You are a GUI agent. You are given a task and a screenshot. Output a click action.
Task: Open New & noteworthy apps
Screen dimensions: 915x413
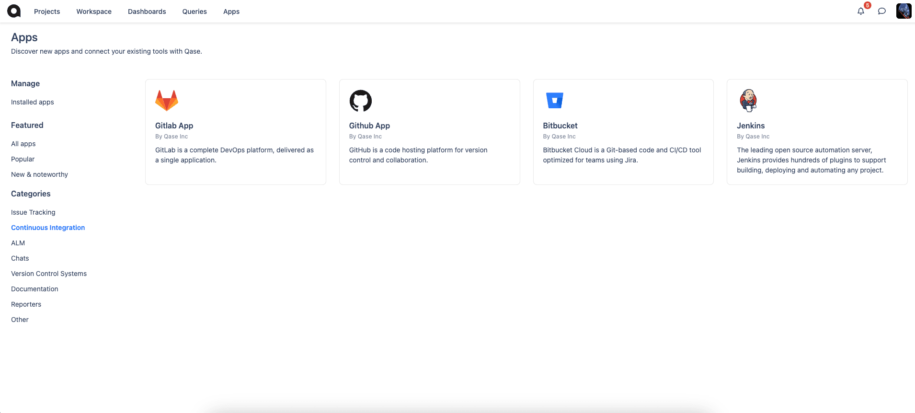[x=40, y=174]
